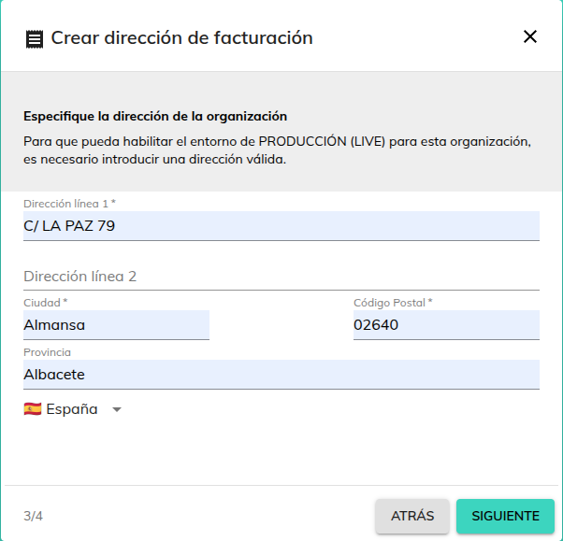Go back with the ATRÁS button

pos(412,516)
